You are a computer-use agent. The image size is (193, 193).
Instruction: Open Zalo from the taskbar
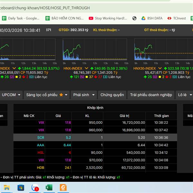(35, 188)
